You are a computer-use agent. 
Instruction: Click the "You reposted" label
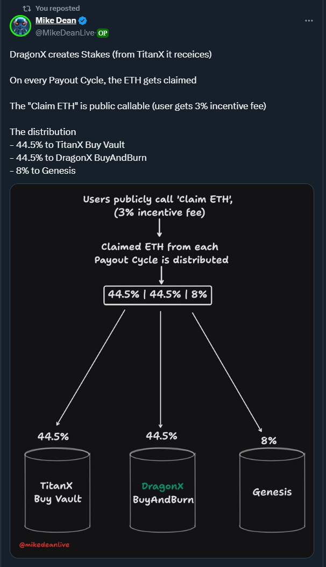click(58, 8)
